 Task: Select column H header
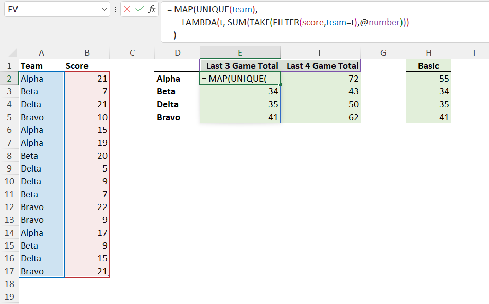428,53
